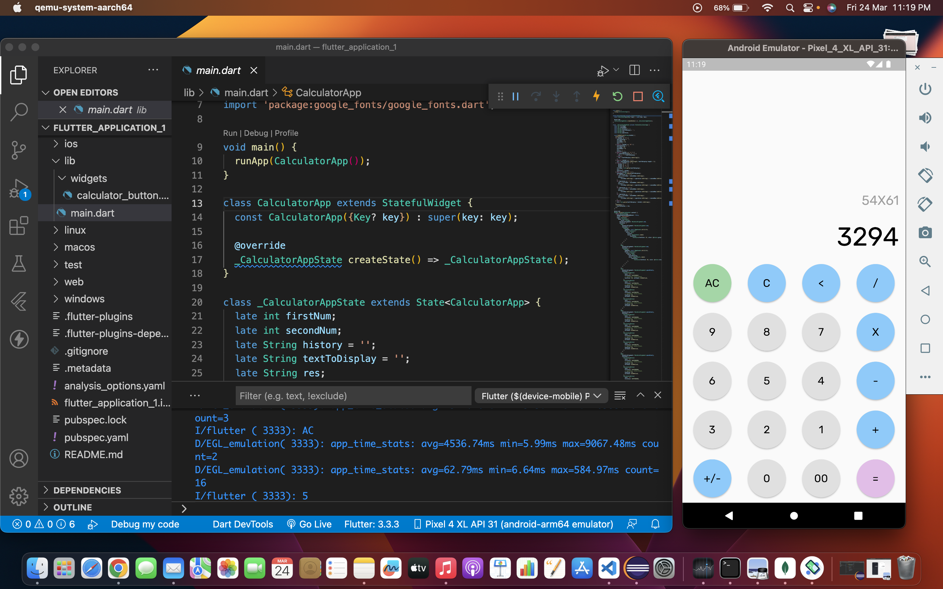Pause the running Flutter app
The image size is (943, 589).
coord(515,96)
